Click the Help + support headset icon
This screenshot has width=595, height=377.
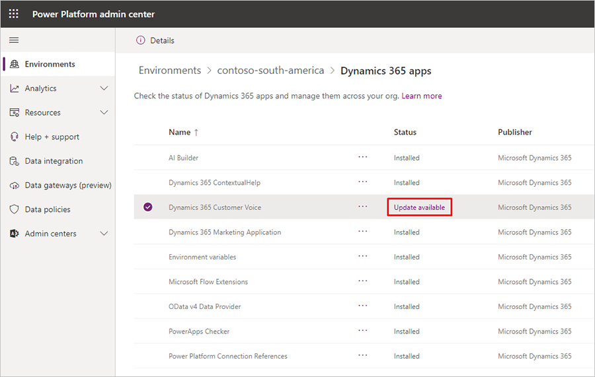[x=15, y=137]
